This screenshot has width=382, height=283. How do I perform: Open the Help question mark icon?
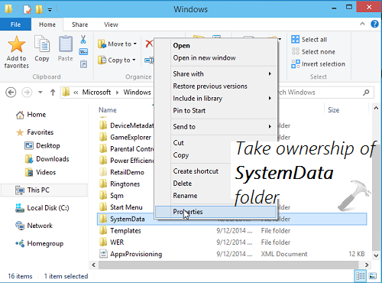[374, 24]
